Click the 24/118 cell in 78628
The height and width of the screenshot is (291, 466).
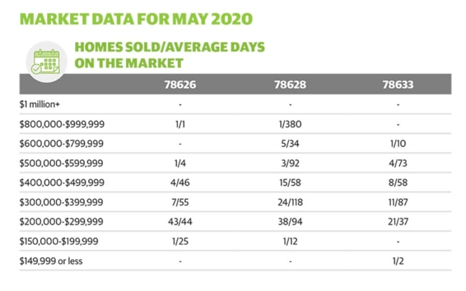tap(290, 202)
